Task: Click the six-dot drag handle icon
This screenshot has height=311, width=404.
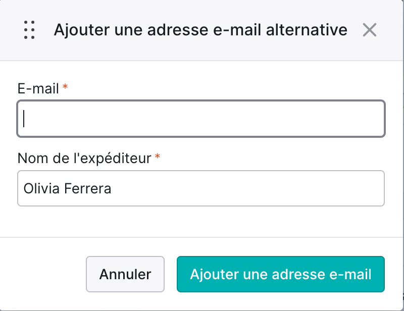Action: tap(29, 30)
